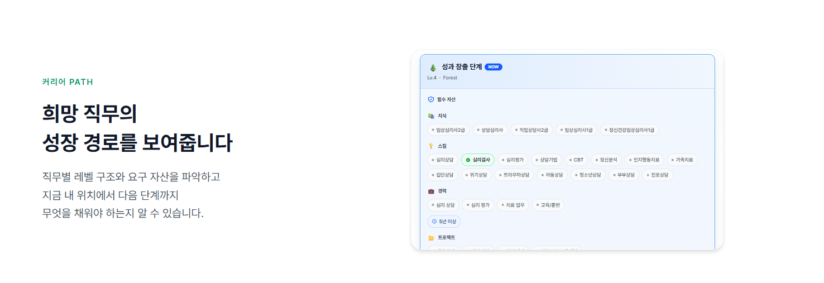Click the Lv.4 · Forest level label
Image resolution: width=824 pixels, height=283 pixels.
click(x=442, y=78)
